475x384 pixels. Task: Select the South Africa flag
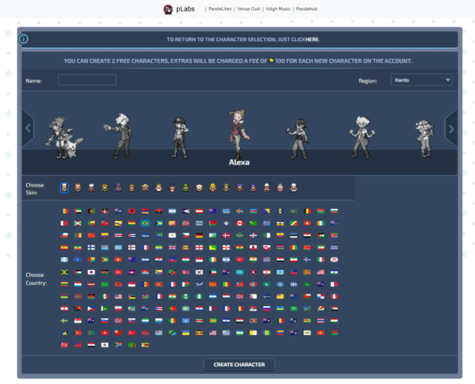pyautogui.click(x=118, y=345)
